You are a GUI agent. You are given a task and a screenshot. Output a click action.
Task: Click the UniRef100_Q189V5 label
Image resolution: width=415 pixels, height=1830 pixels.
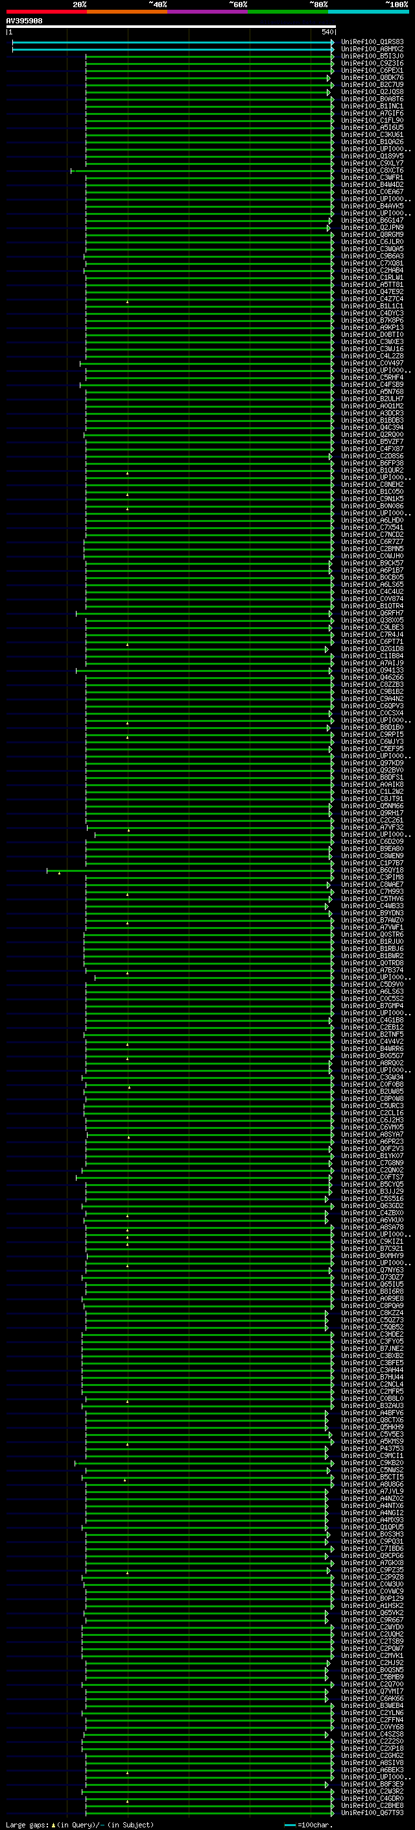coord(372,156)
